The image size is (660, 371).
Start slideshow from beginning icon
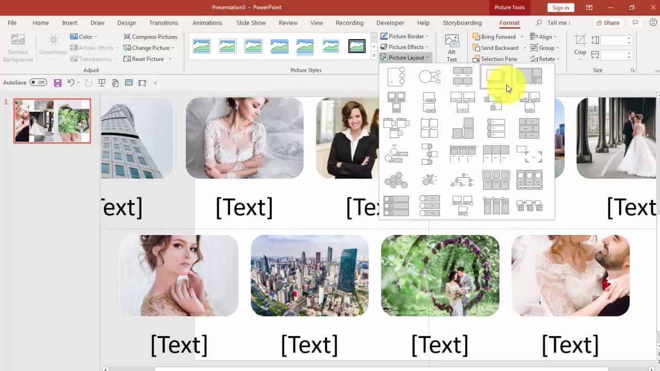(x=102, y=82)
